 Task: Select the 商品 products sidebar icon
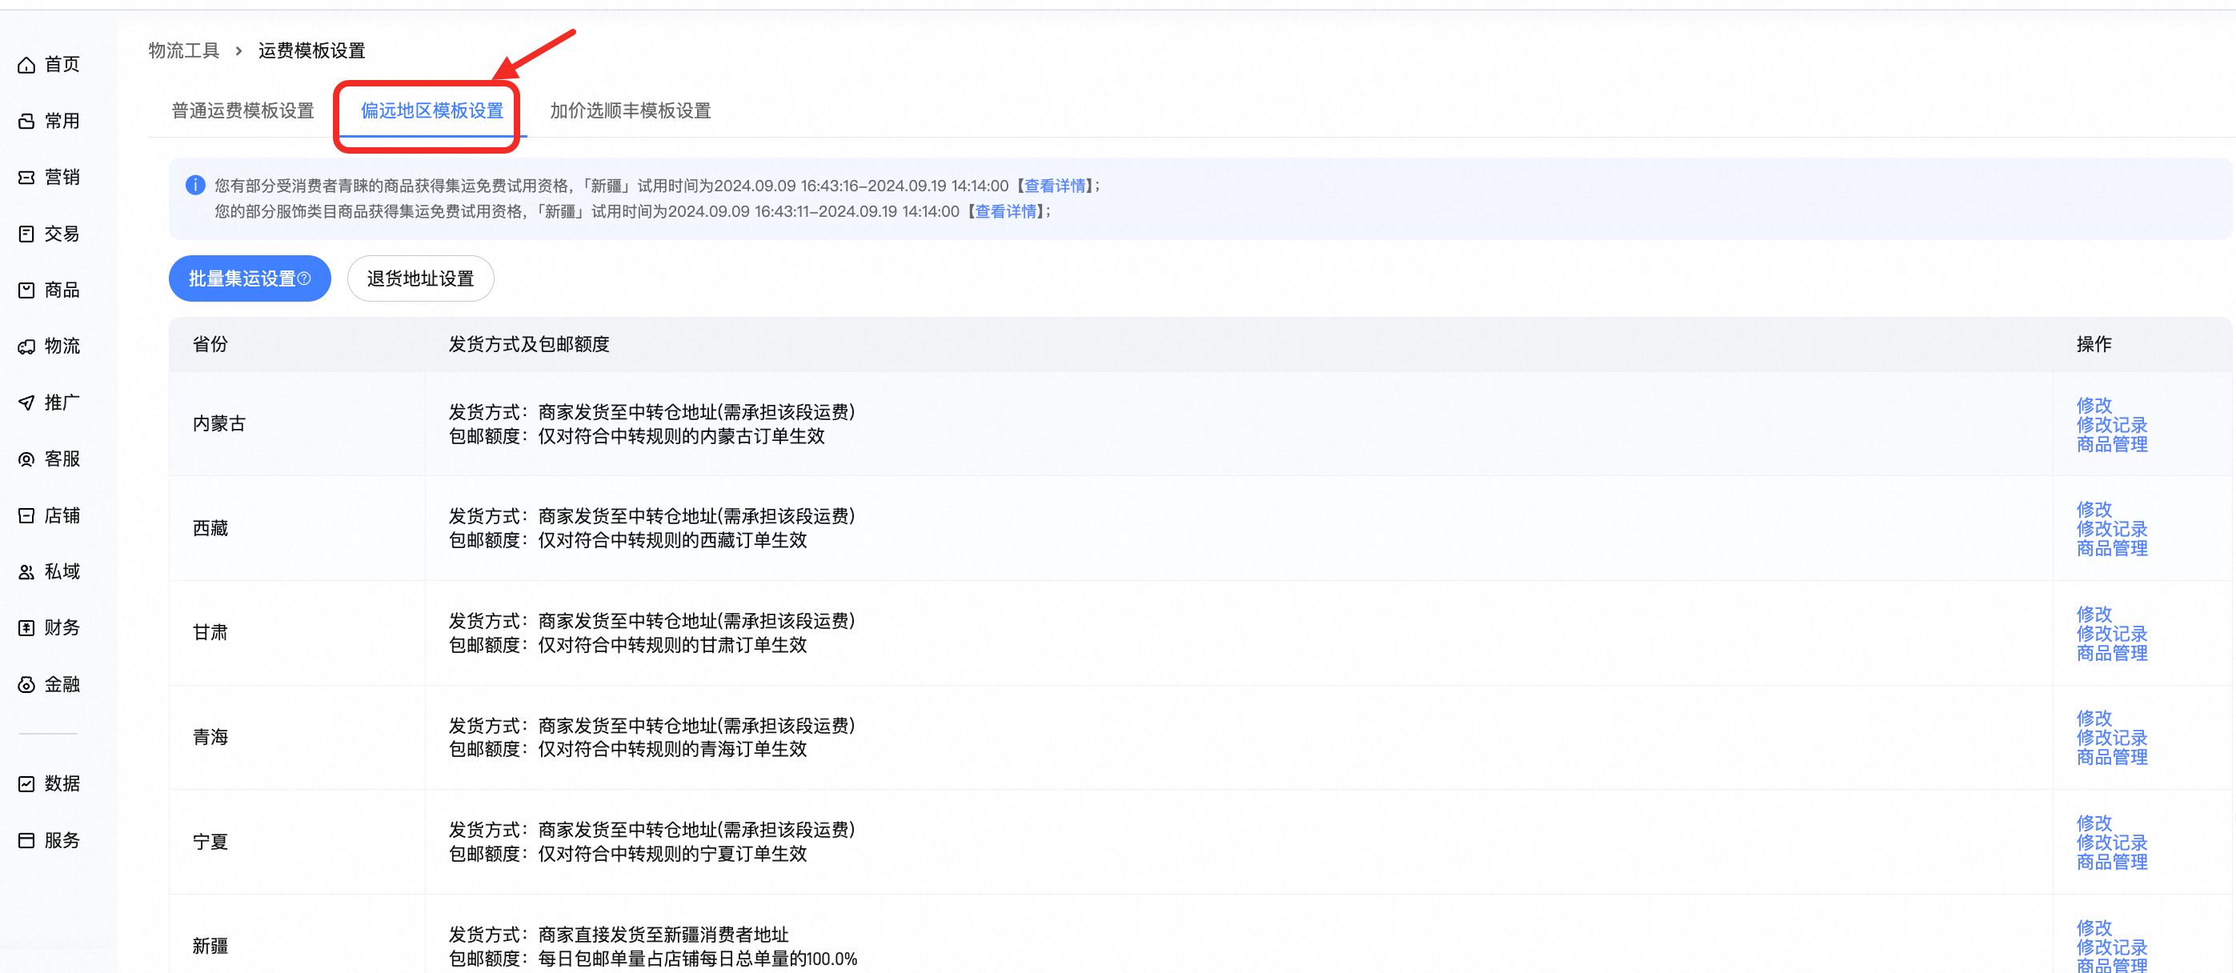(x=26, y=290)
